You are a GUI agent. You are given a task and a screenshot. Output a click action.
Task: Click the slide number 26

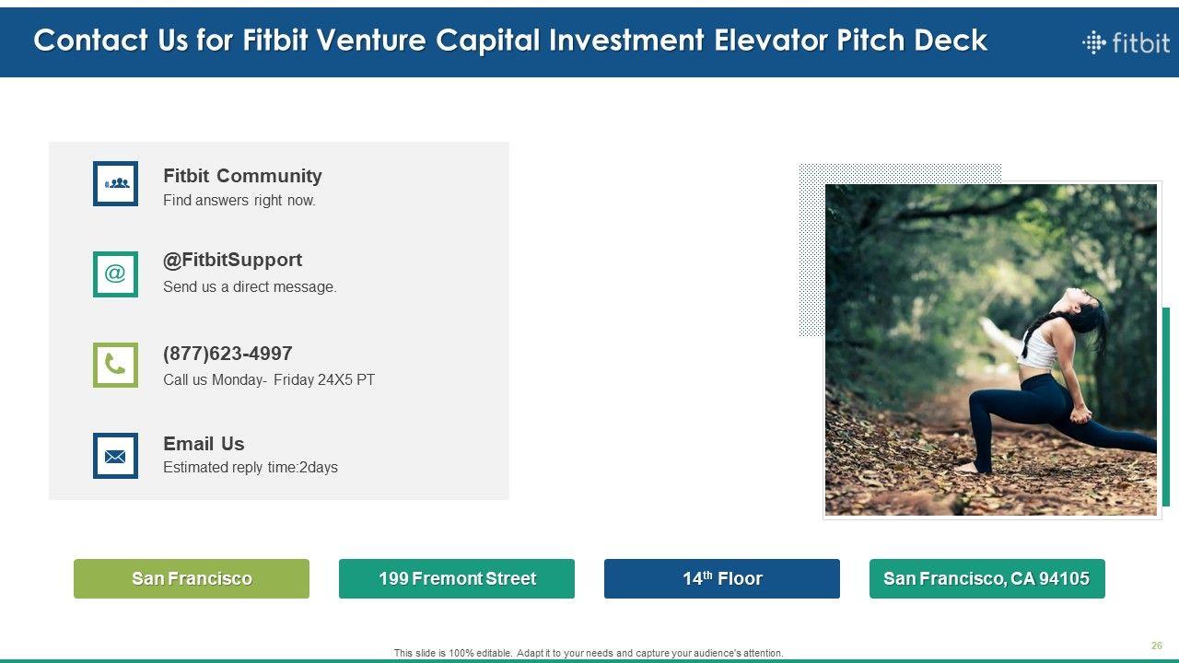(x=1156, y=646)
